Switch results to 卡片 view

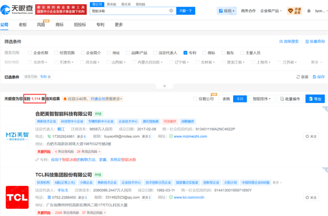[240, 99]
